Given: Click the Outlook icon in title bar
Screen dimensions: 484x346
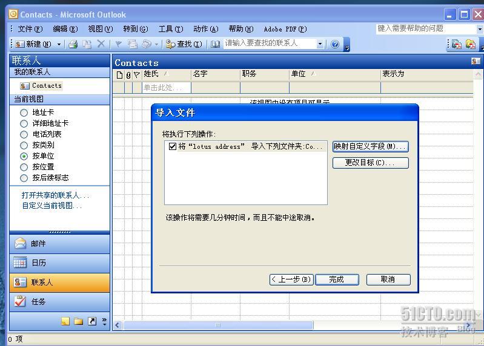Looking at the screenshot, I should coord(13,14).
